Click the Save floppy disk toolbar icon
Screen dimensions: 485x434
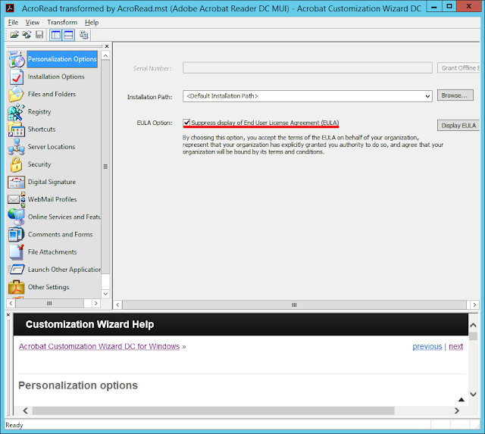(x=39, y=35)
